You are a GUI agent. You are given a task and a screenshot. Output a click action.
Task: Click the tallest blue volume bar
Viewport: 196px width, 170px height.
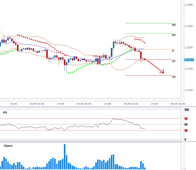(65, 157)
